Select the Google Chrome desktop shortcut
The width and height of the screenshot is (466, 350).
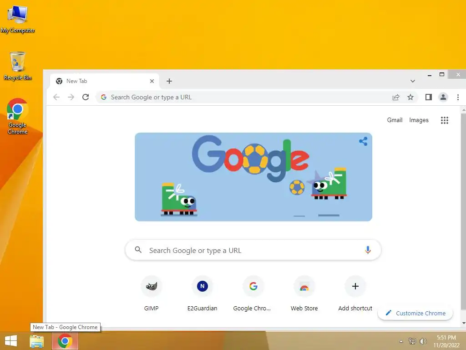(x=18, y=116)
